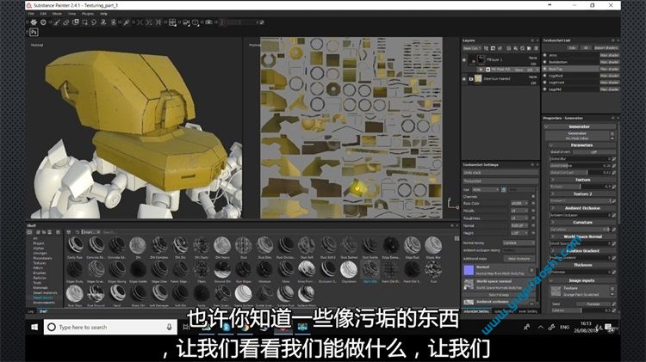This screenshot has width=646, height=362.
Task: Click the Photoshop export icon
Action: [x=34, y=32]
